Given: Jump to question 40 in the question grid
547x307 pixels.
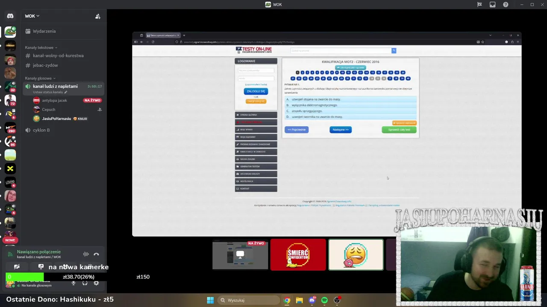Looking at the screenshot, I should click(x=408, y=78).
